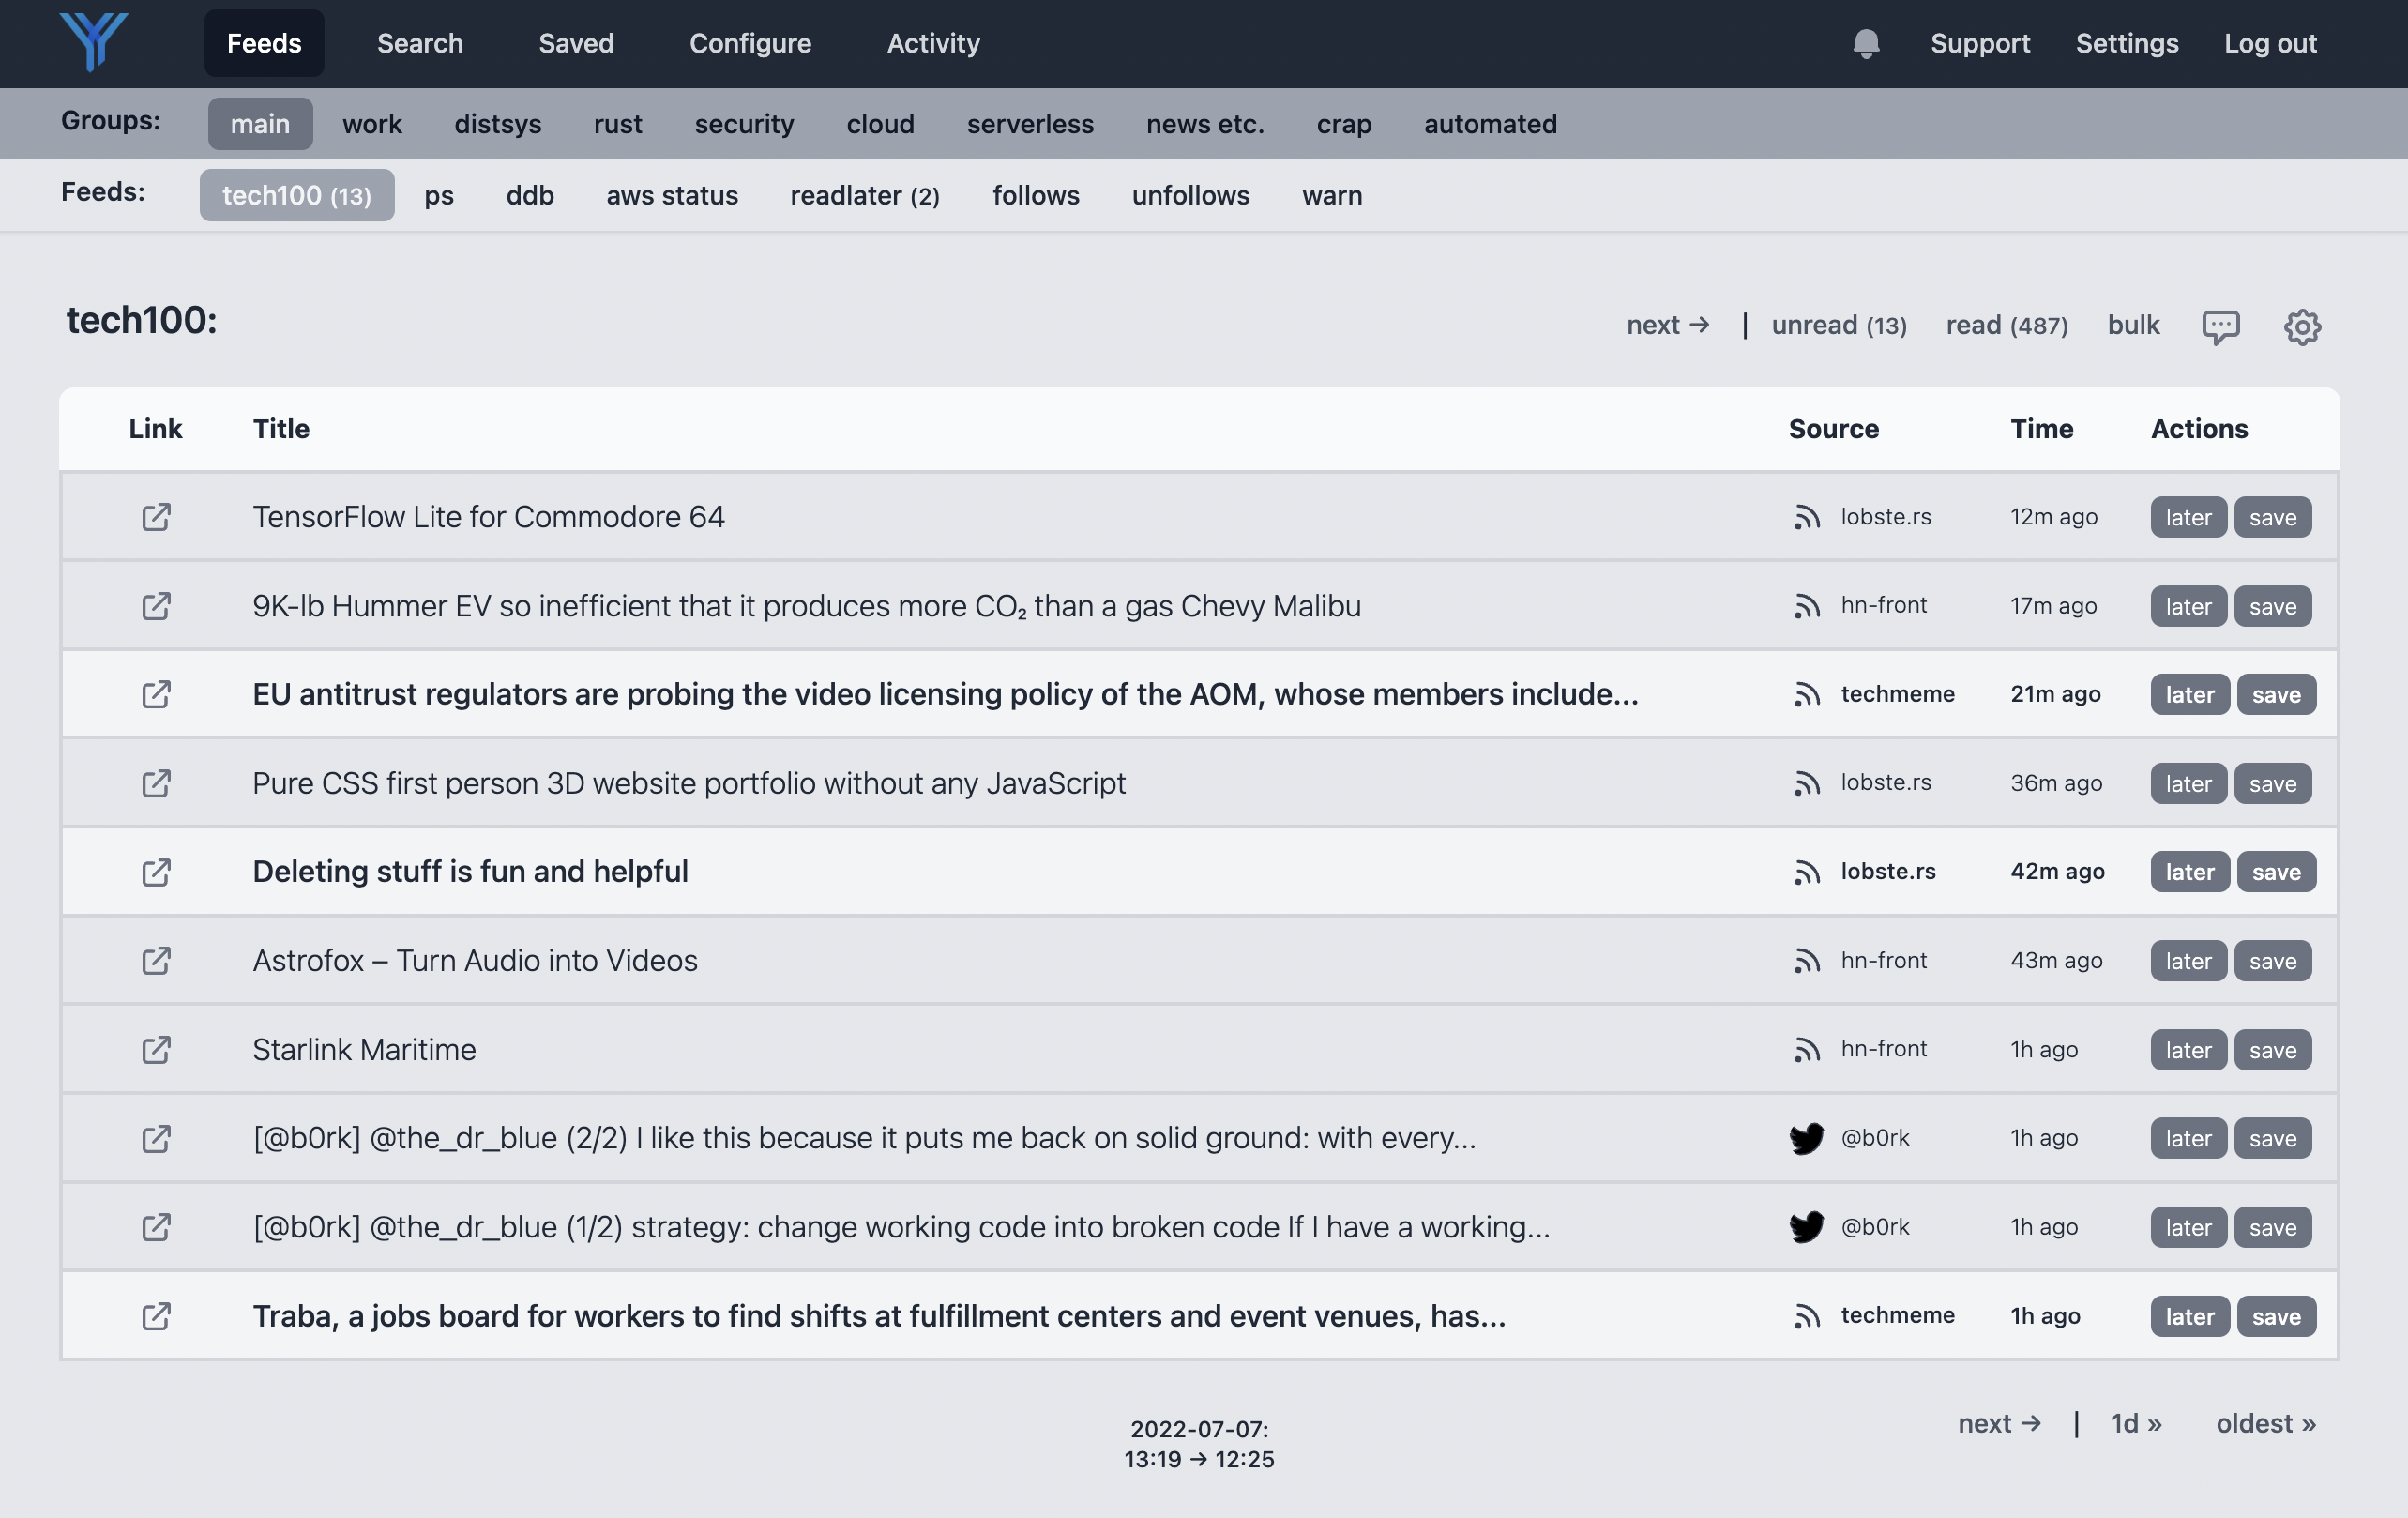This screenshot has height=1518, width=2408.
Task: Open the Support link
Action: coord(1980,43)
